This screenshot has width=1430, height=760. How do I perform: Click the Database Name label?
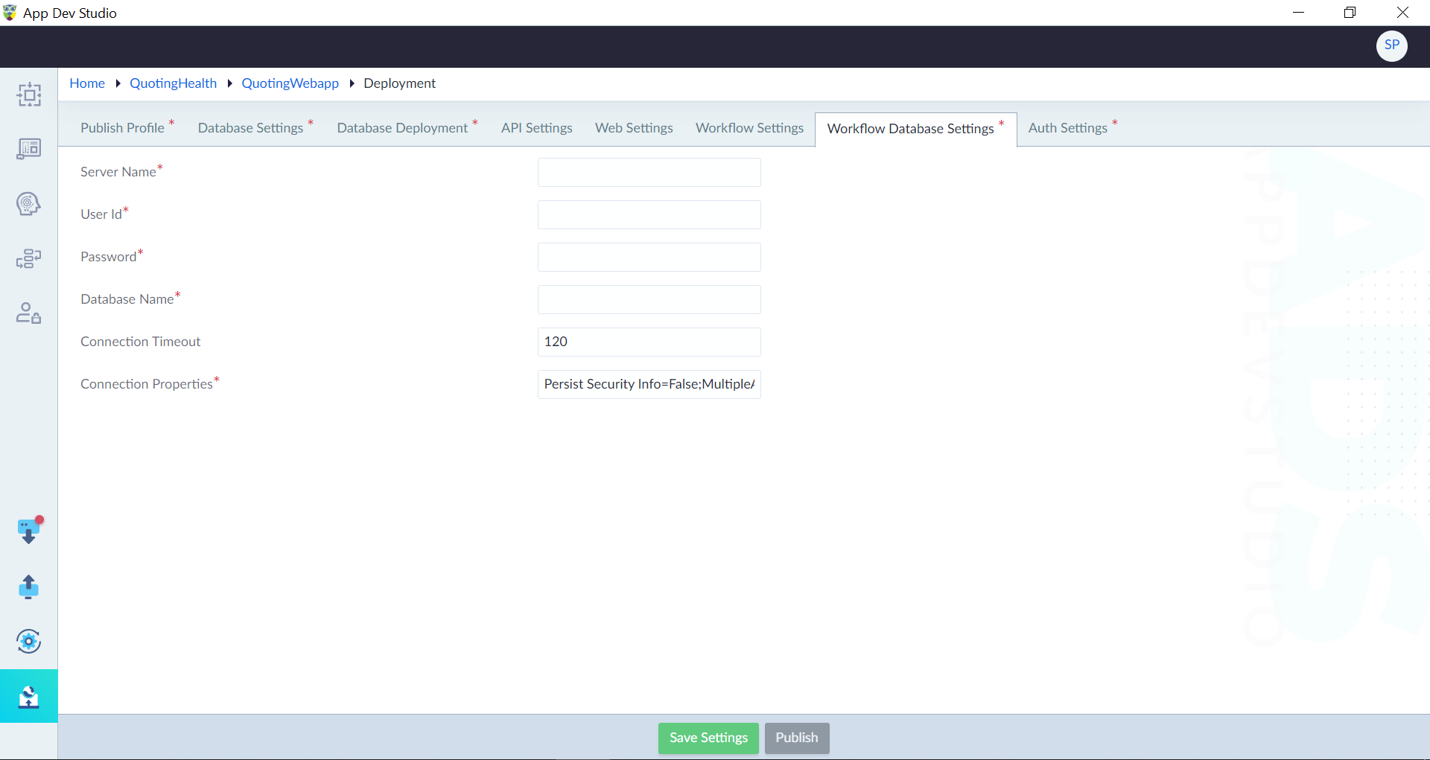coord(127,299)
